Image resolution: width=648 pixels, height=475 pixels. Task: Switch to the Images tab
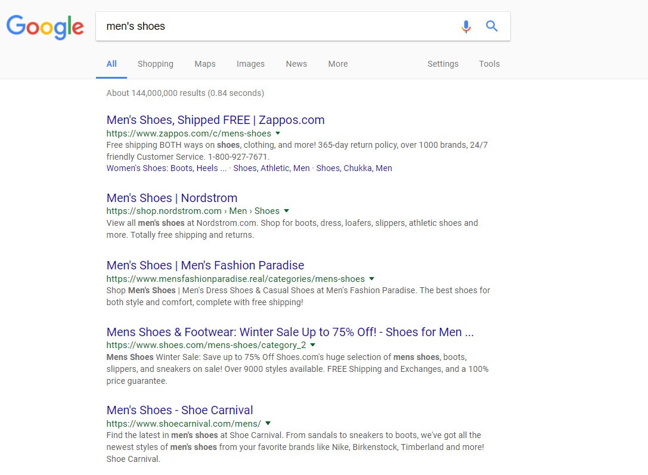(x=250, y=64)
